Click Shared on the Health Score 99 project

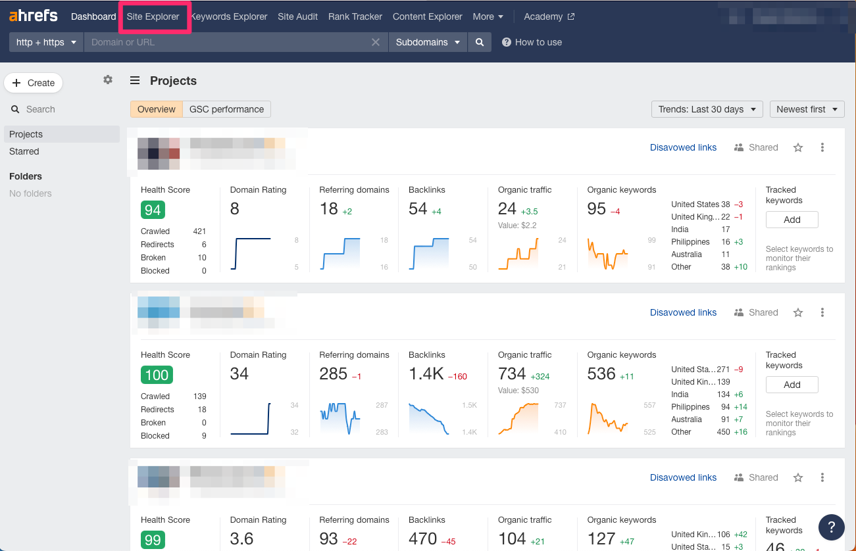pos(756,477)
